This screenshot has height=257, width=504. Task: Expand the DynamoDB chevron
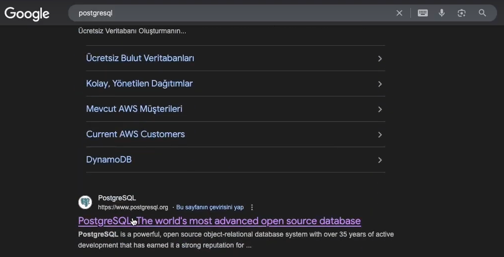[x=380, y=160]
